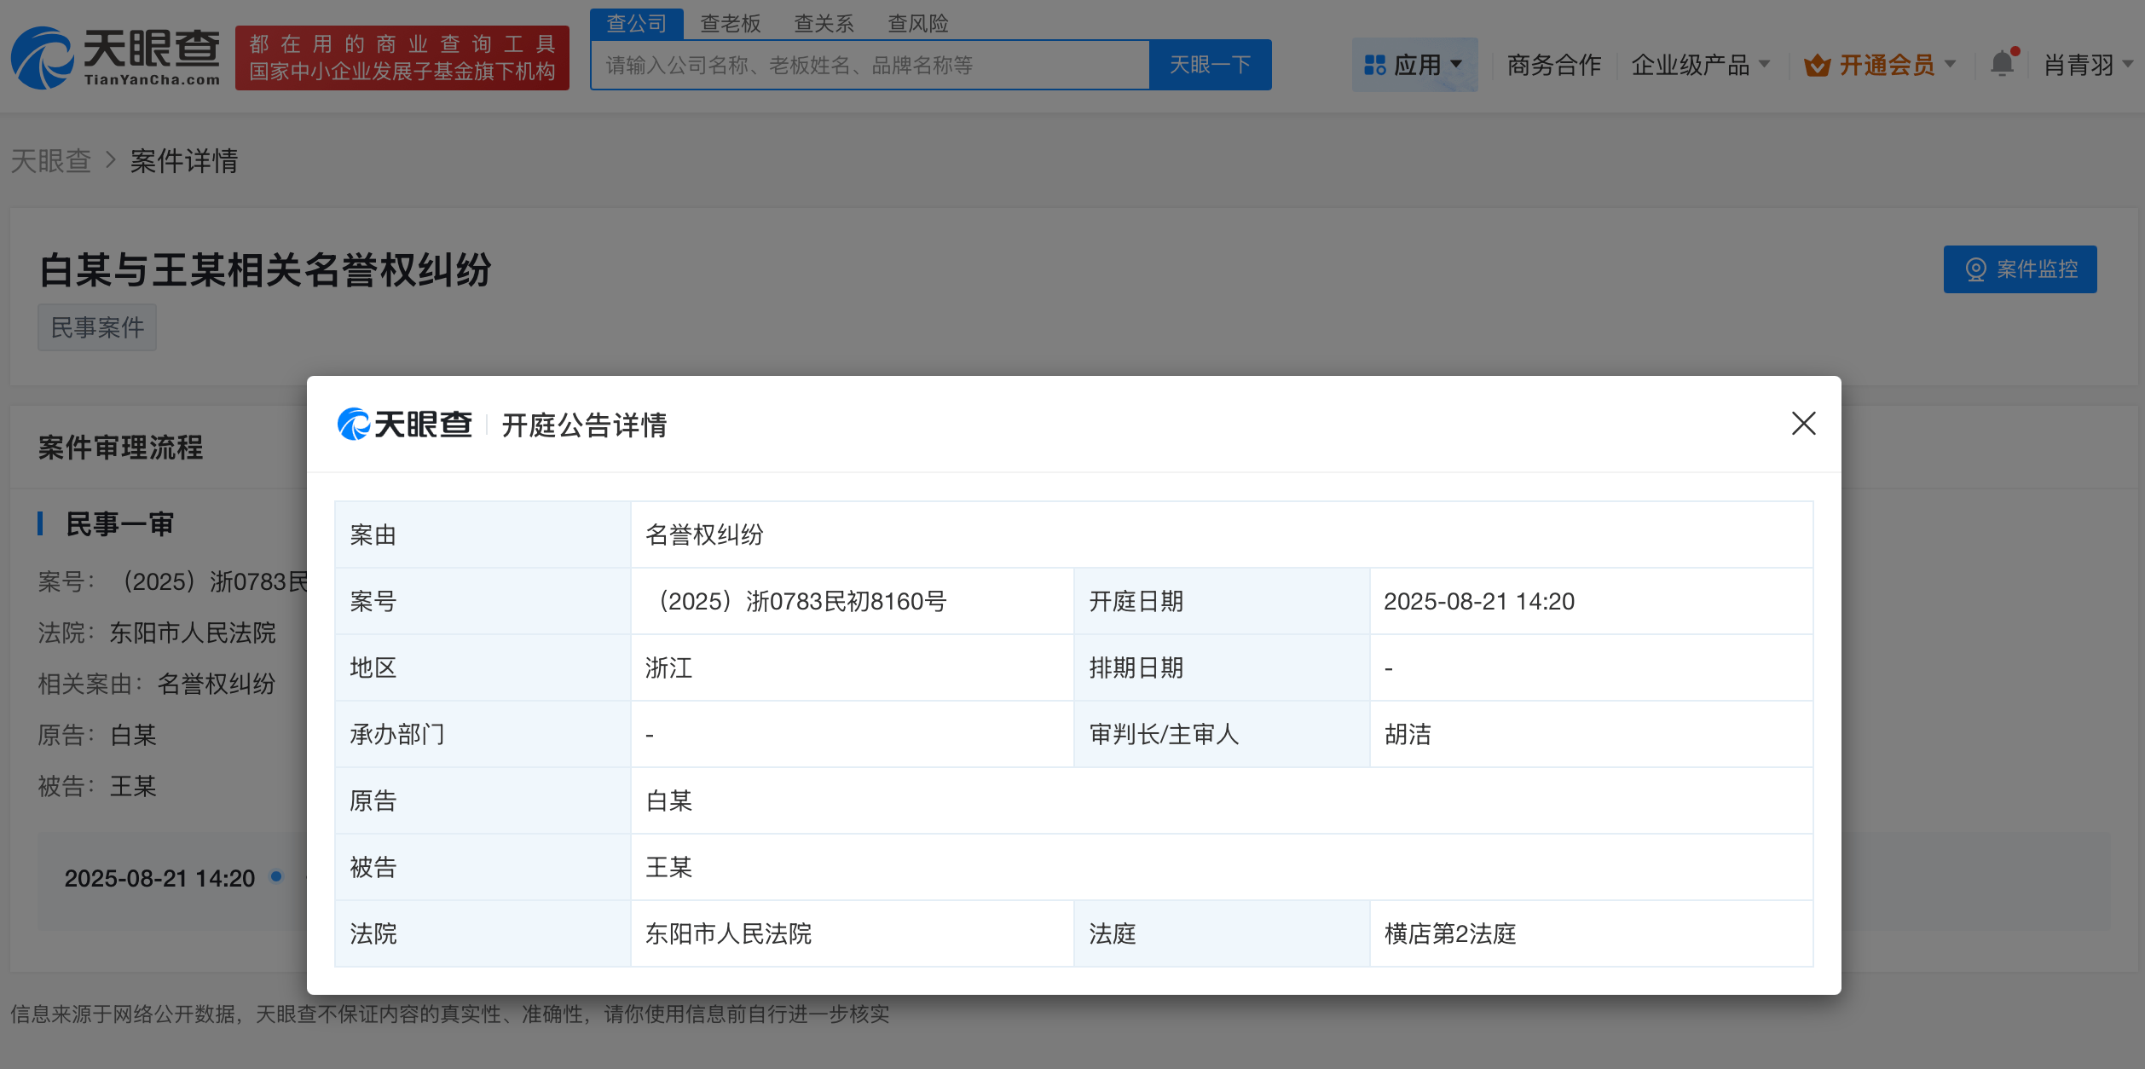
Task: Click the 民事案件 tag label
Action: tap(97, 327)
